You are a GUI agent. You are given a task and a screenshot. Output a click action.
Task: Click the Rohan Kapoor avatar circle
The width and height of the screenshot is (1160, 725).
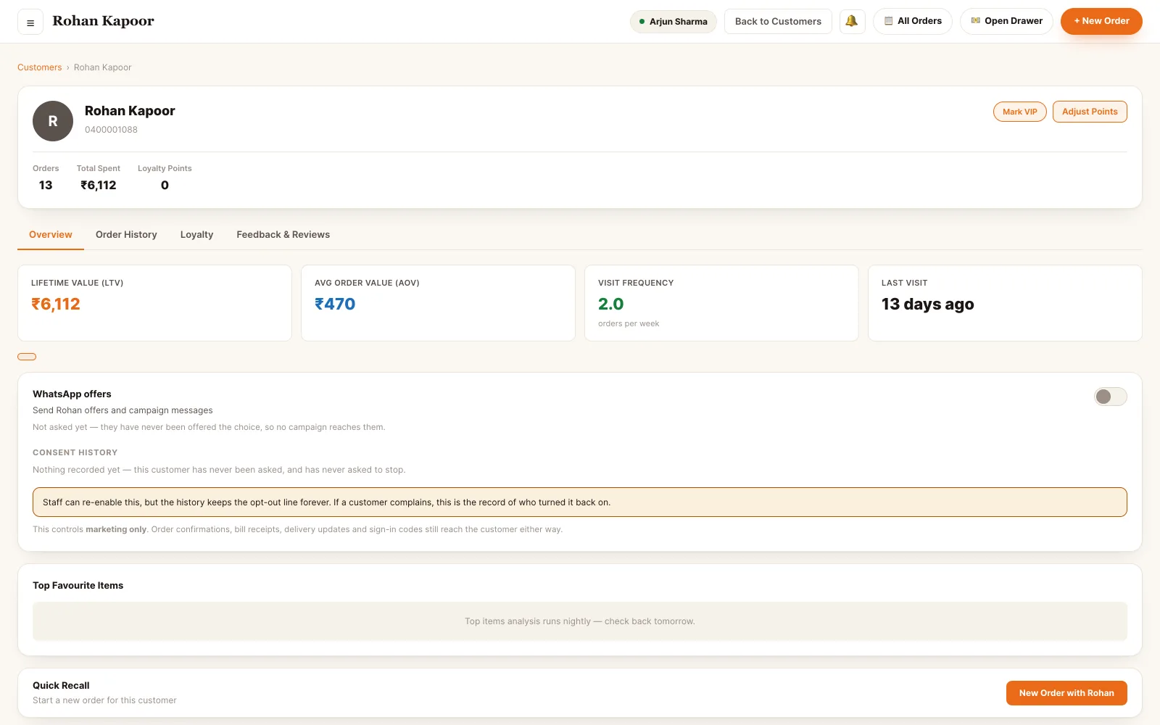pyautogui.click(x=53, y=121)
